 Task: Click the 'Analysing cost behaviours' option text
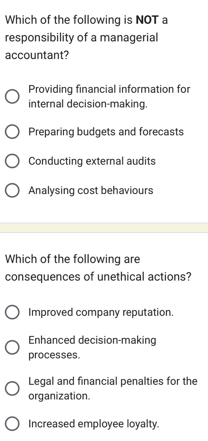click(x=91, y=191)
